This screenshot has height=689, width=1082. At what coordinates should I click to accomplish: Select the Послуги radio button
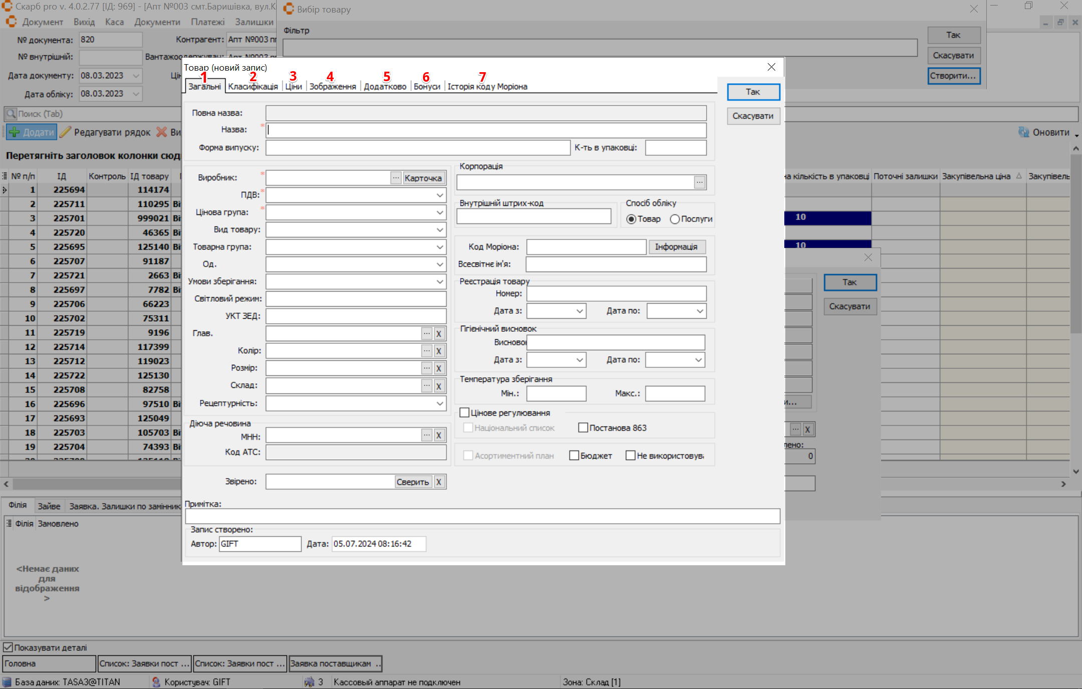click(675, 219)
